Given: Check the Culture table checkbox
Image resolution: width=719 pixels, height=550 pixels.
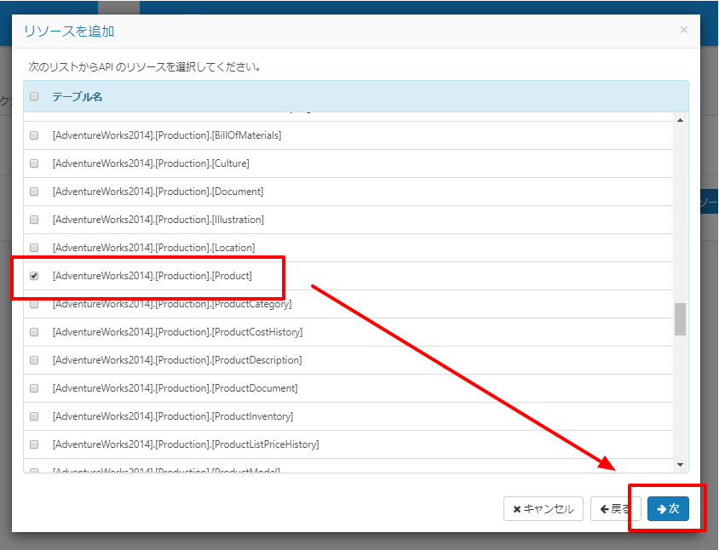Looking at the screenshot, I should coord(34,163).
